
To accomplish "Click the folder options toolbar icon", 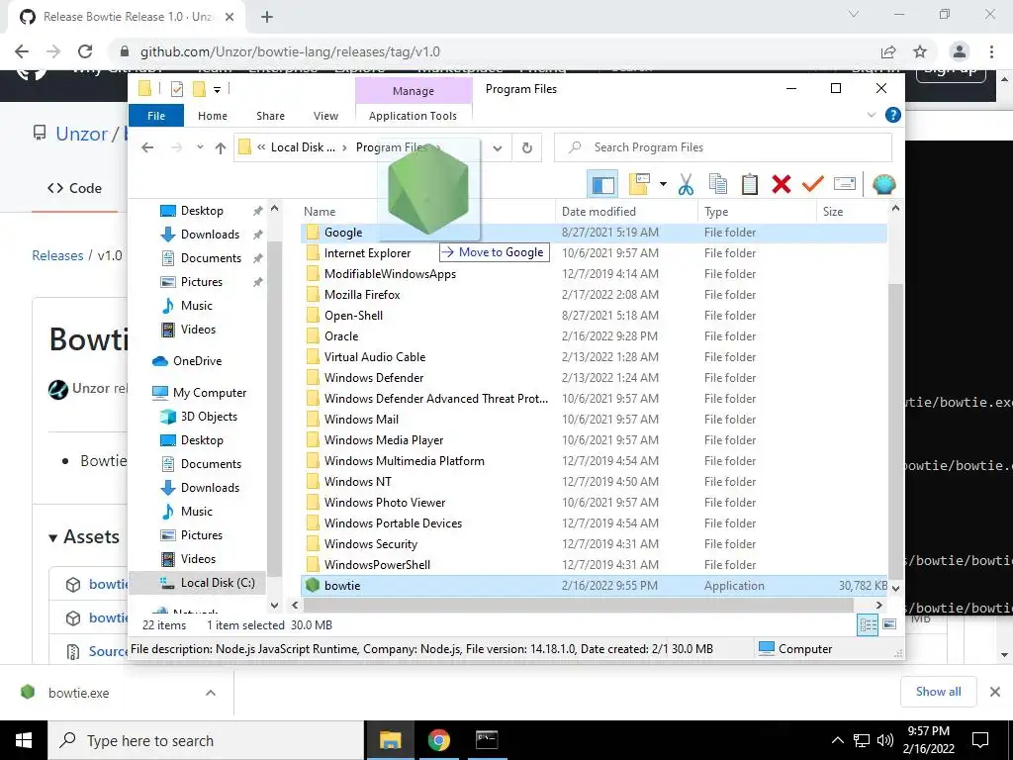I will point(639,185).
